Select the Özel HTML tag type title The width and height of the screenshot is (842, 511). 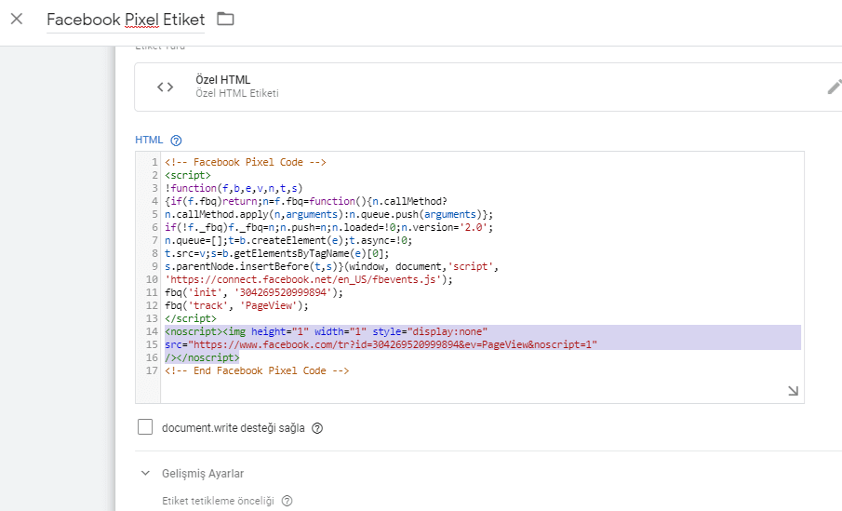point(222,80)
